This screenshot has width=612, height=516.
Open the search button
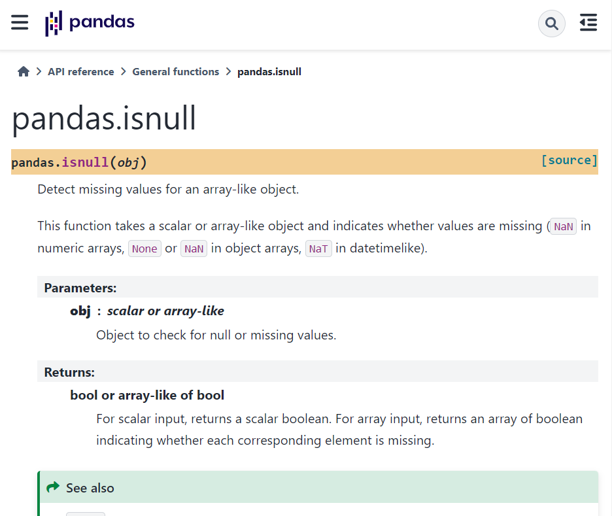click(551, 24)
